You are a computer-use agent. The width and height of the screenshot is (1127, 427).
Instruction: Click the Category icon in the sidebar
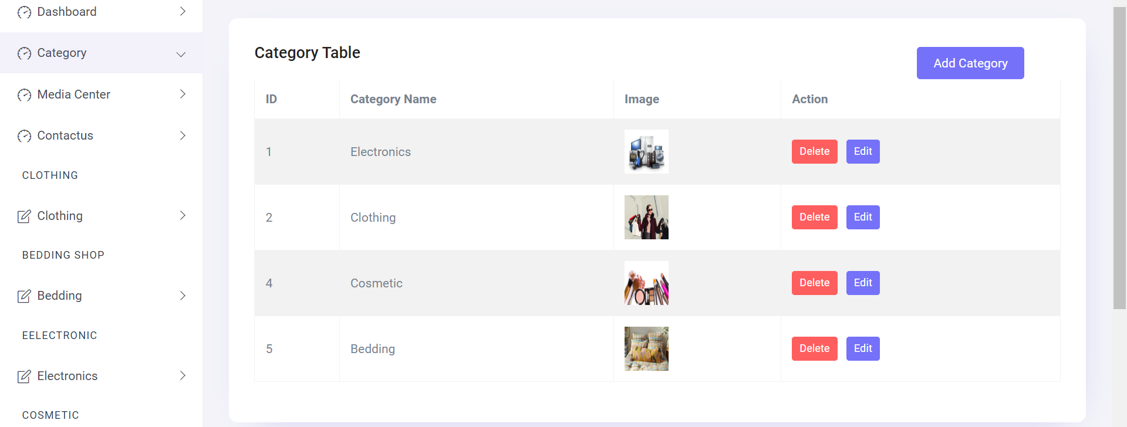tap(24, 53)
